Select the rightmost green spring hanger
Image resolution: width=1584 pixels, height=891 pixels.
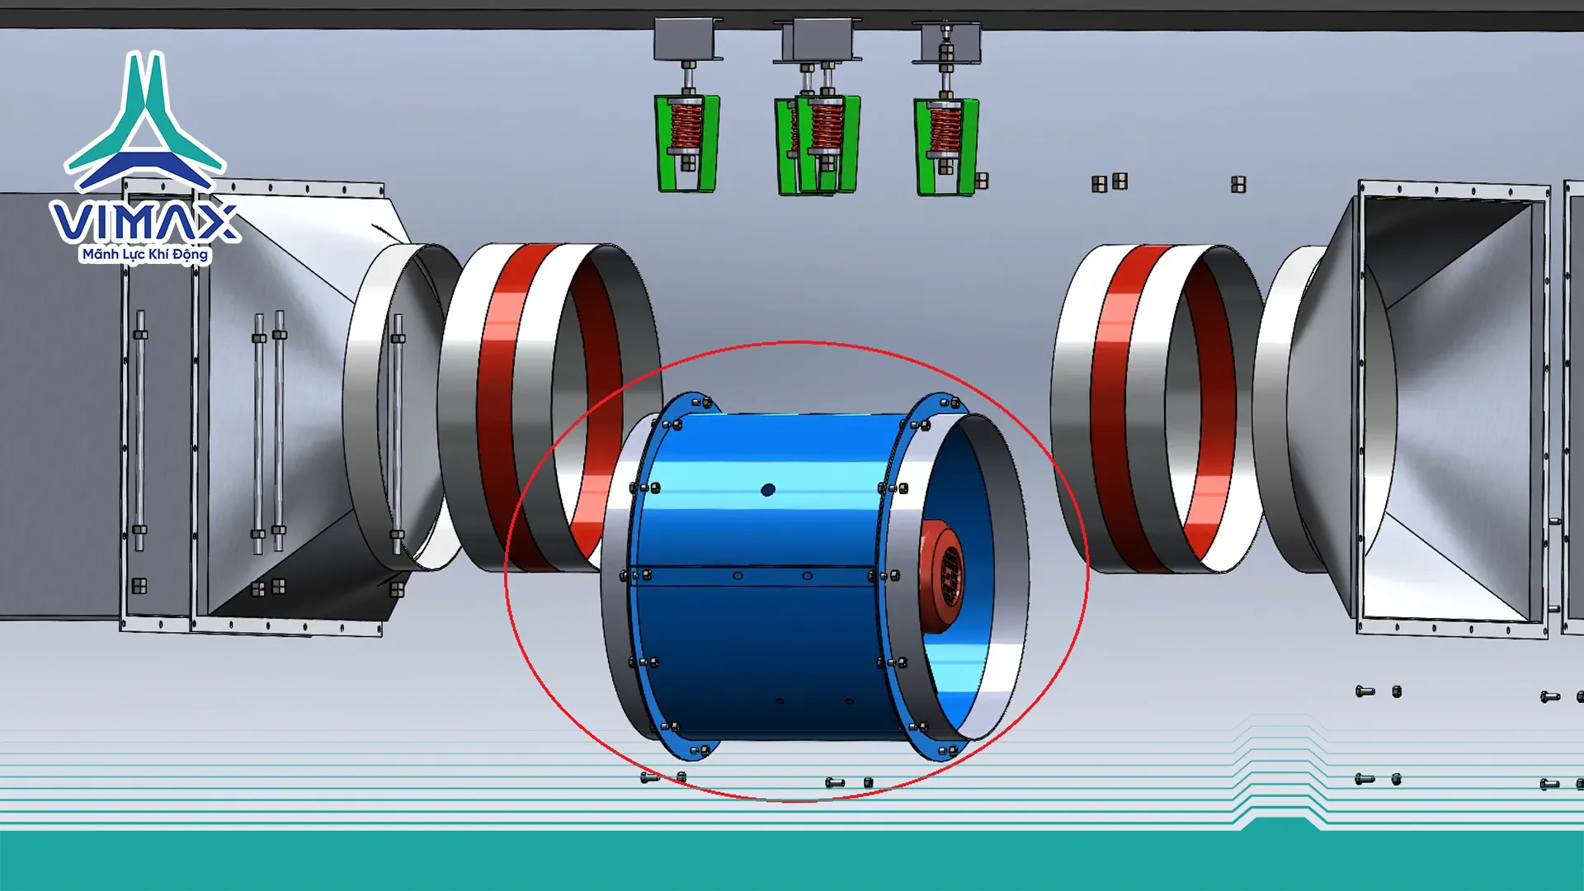(945, 145)
